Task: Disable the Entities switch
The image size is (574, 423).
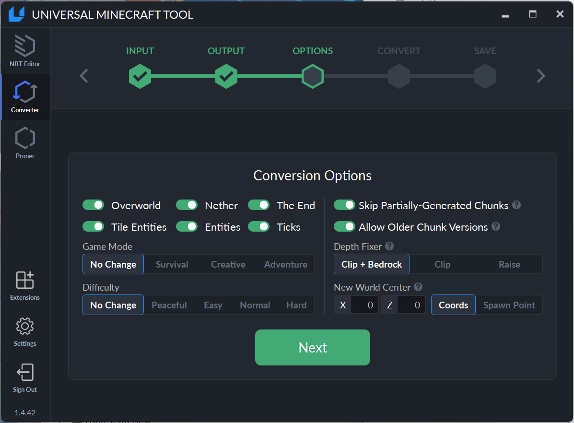Action: click(187, 227)
